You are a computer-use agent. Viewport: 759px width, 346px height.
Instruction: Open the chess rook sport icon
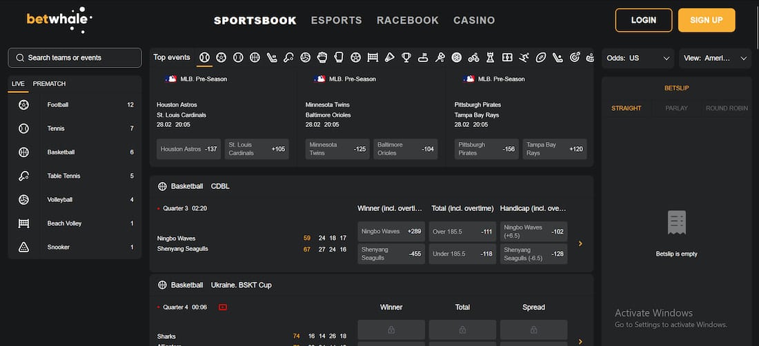click(491, 57)
